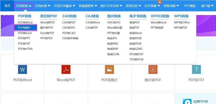Select 转成BMP under 图片转换
This screenshot has width=216, height=104.
(113, 49)
